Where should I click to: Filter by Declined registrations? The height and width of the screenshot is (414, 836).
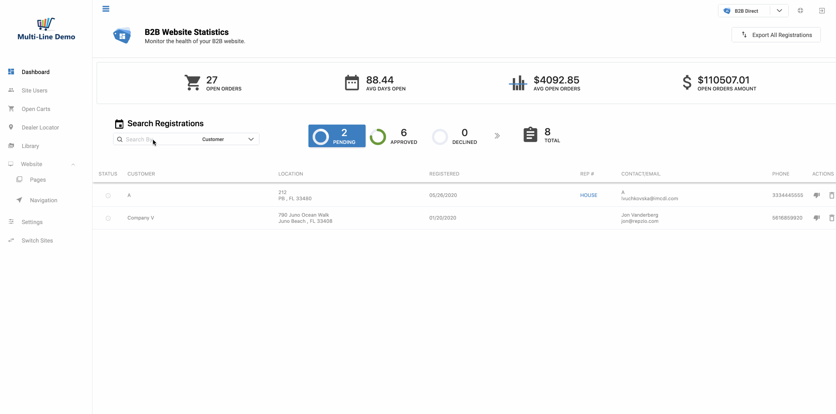pos(454,137)
